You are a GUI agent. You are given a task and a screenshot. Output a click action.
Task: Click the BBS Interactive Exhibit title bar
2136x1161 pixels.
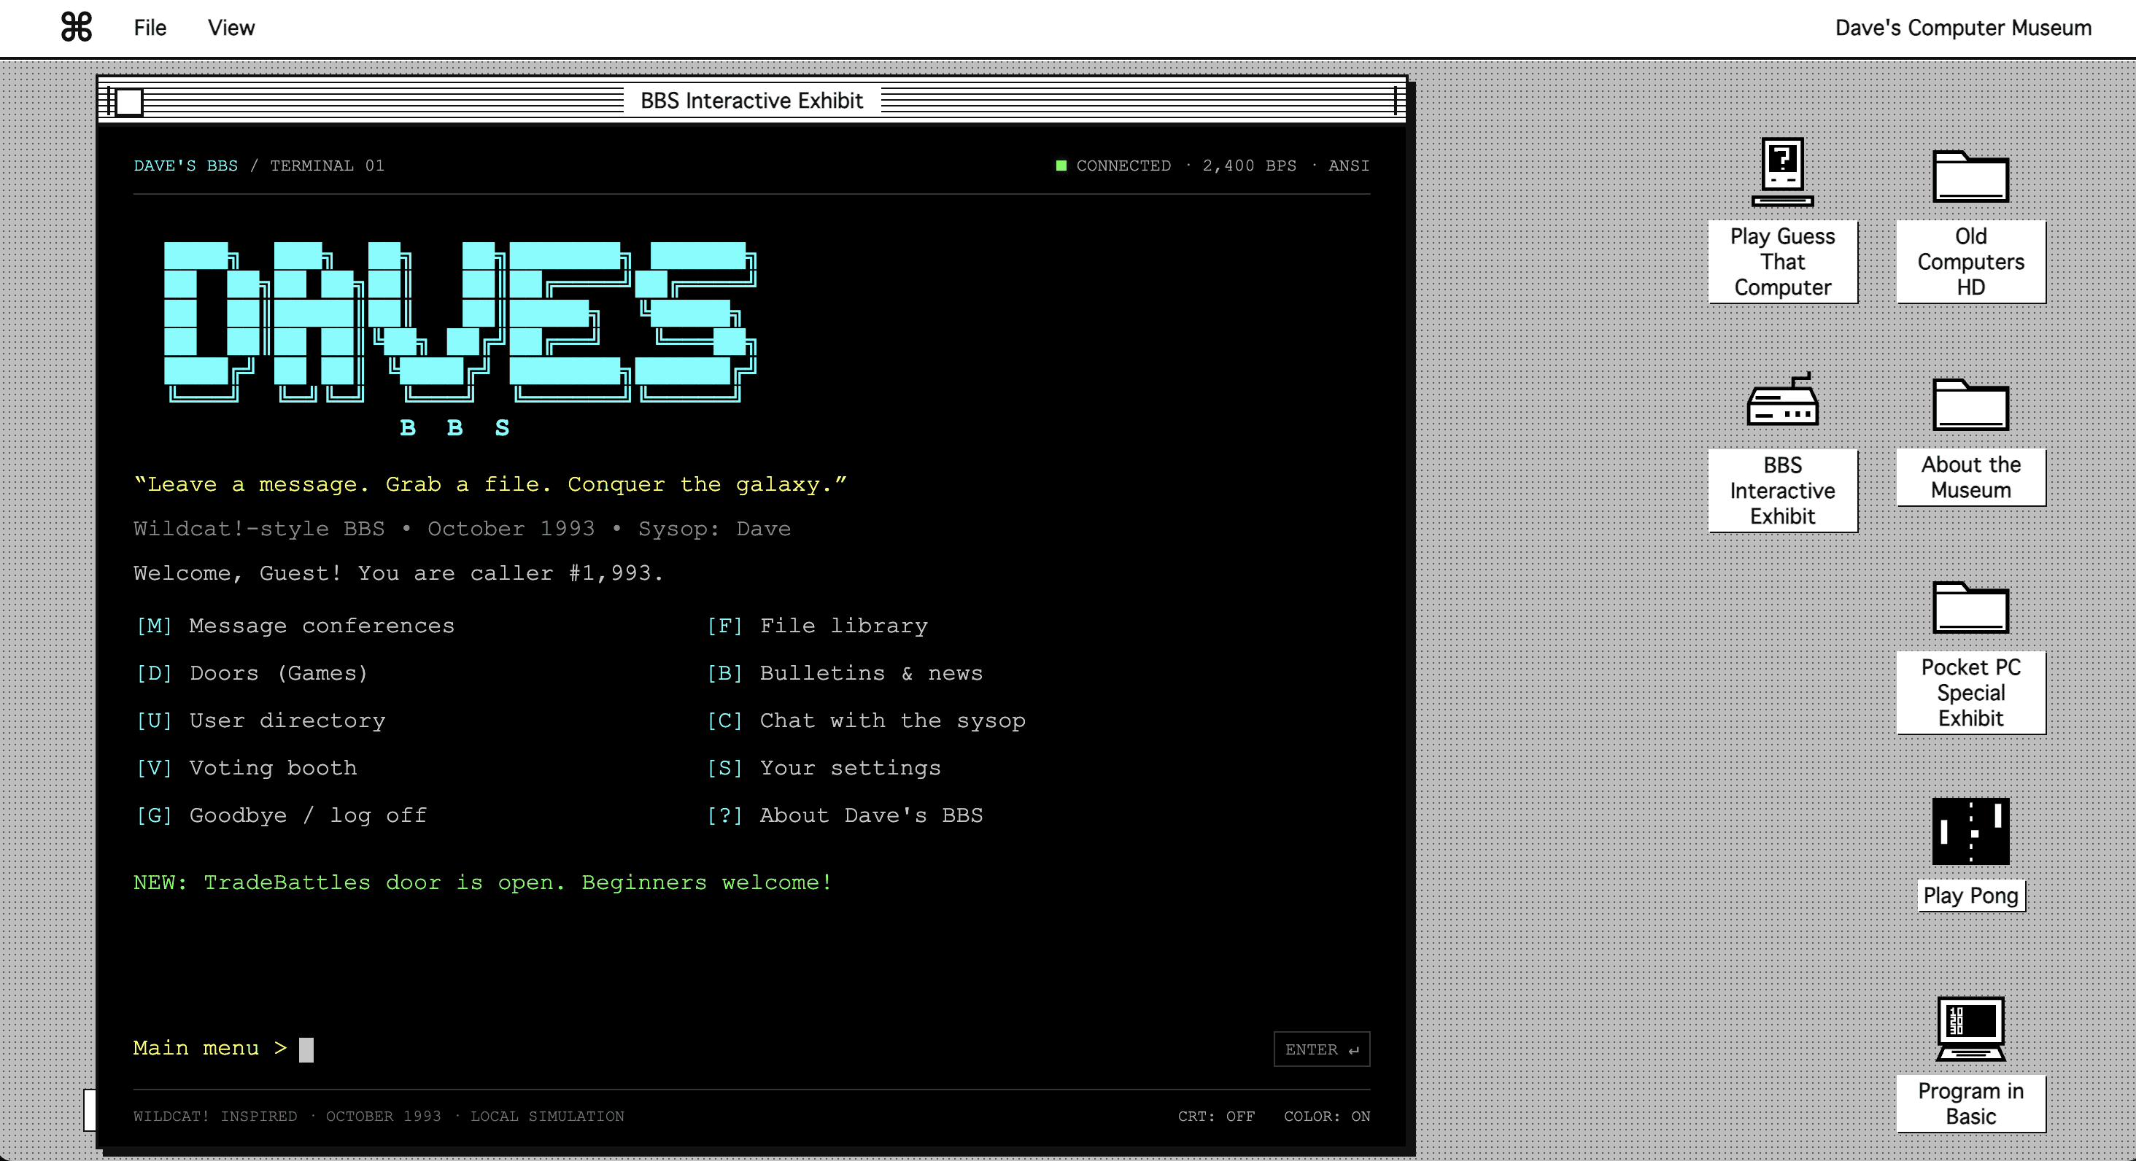pyautogui.click(x=752, y=101)
